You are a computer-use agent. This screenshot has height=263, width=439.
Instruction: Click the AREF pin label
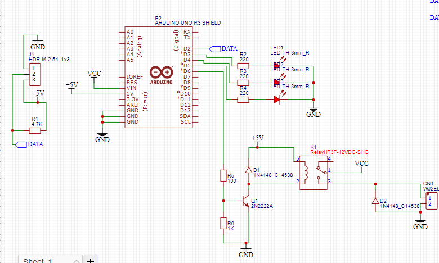pyautogui.click(x=133, y=105)
